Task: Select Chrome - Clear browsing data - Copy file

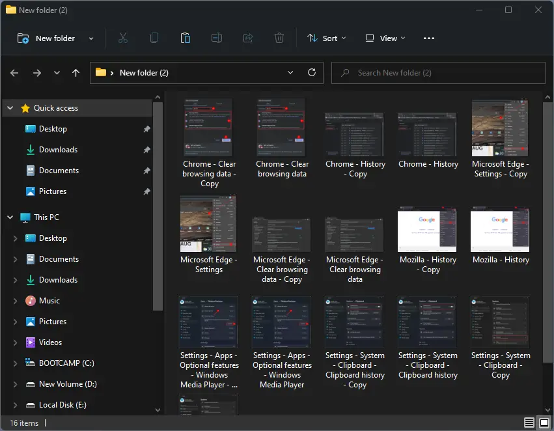Action: coord(209,143)
